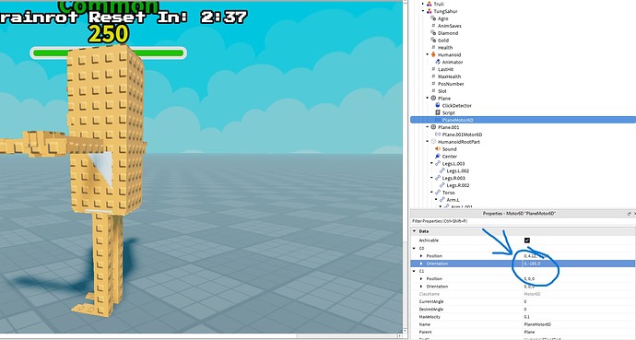636x340 pixels.
Task: Edit the C1 Position value field
Action: tap(579, 279)
